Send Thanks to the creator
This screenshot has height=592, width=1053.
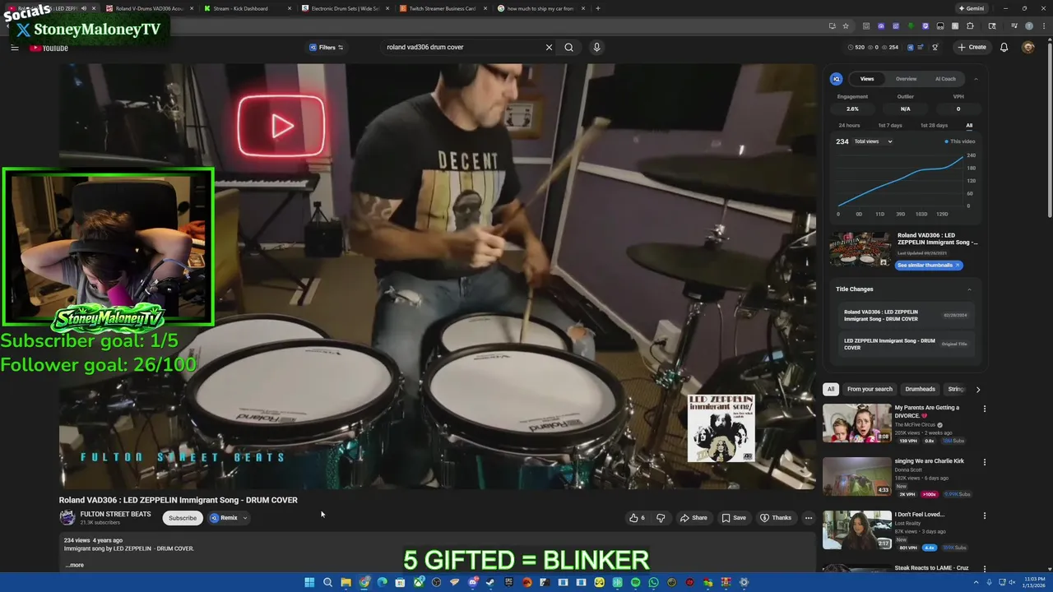(776, 518)
